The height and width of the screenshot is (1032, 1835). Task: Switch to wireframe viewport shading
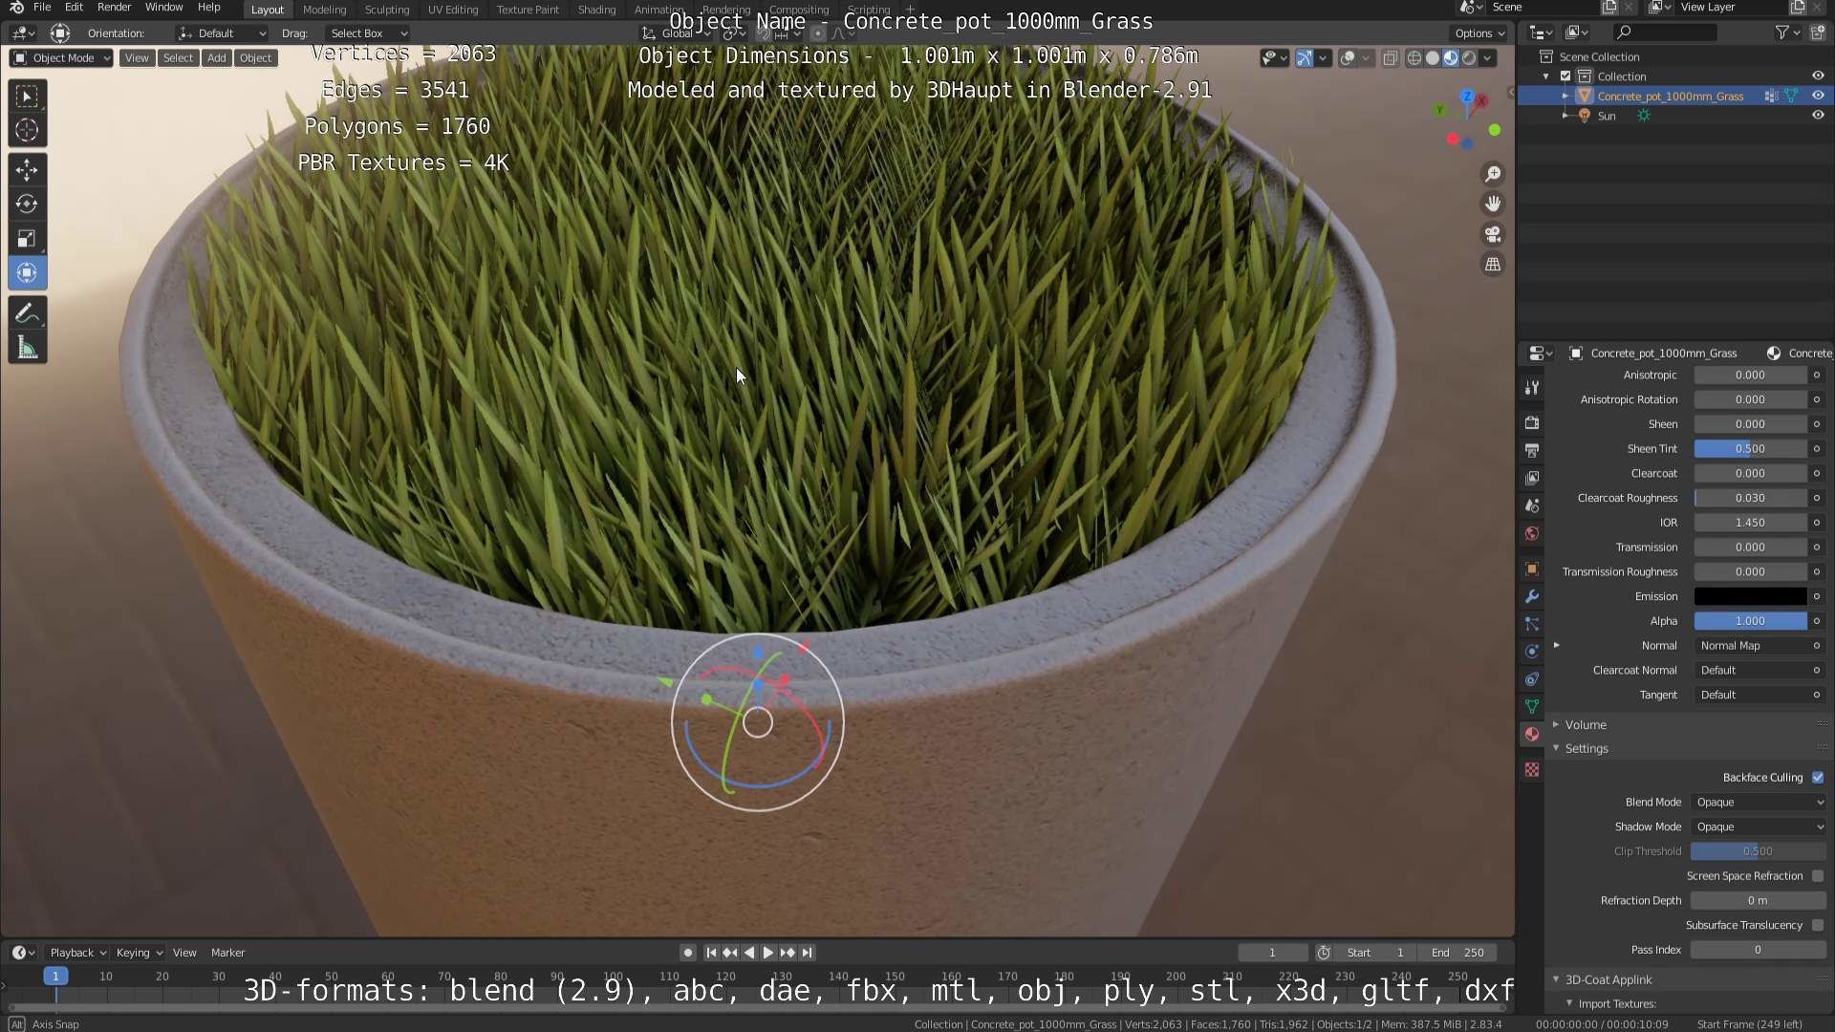1414,58
